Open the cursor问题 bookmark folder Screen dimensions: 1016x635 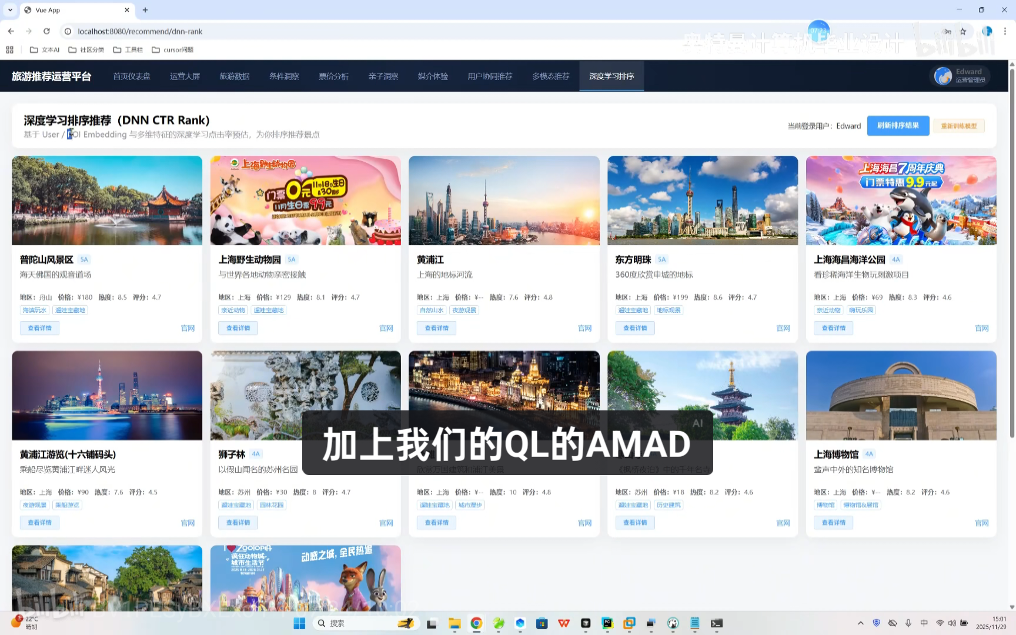click(x=173, y=49)
